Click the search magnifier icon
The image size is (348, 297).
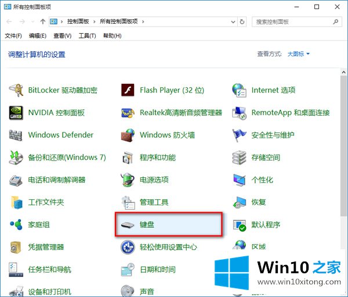click(x=336, y=22)
